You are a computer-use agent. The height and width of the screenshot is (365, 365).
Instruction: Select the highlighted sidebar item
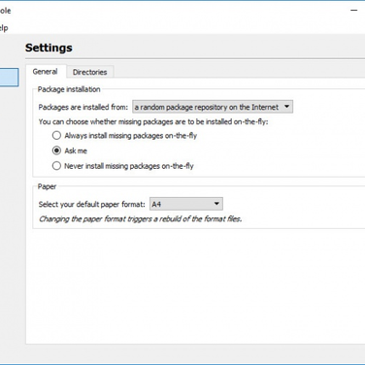tap(9, 77)
